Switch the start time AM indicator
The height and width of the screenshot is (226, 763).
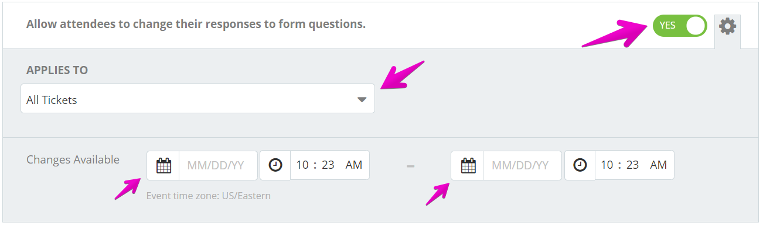[x=354, y=165]
